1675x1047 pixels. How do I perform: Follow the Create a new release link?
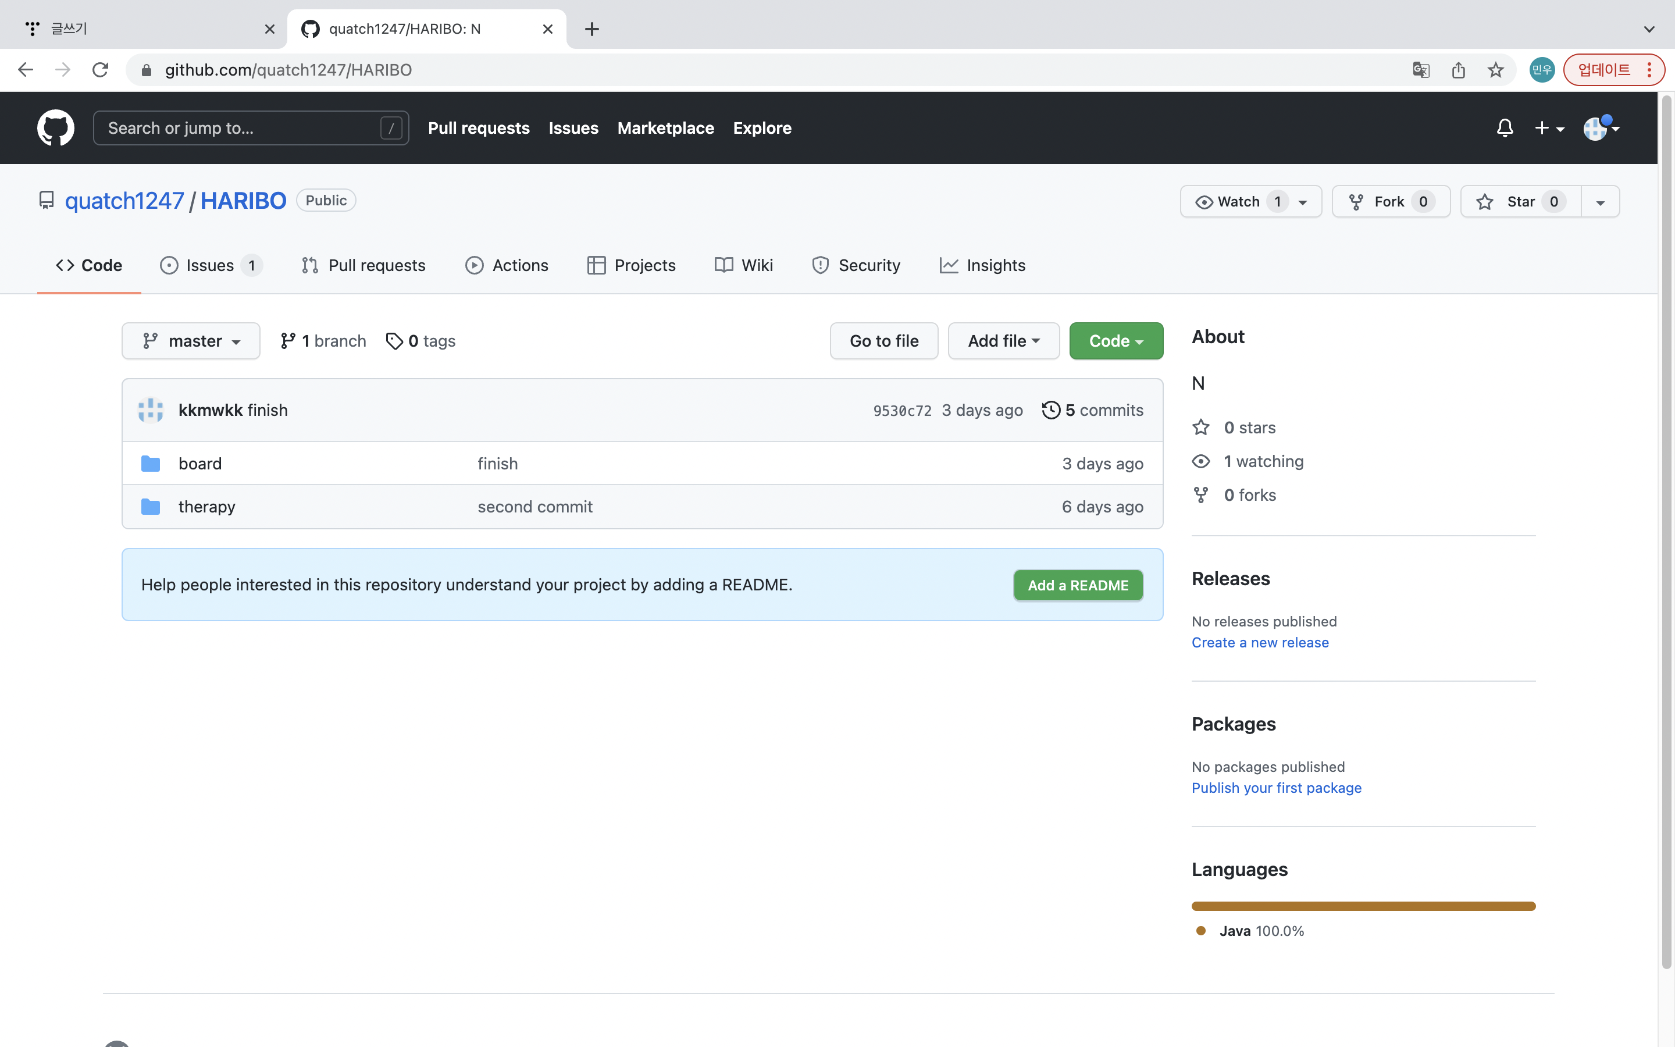[x=1260, y=643]
